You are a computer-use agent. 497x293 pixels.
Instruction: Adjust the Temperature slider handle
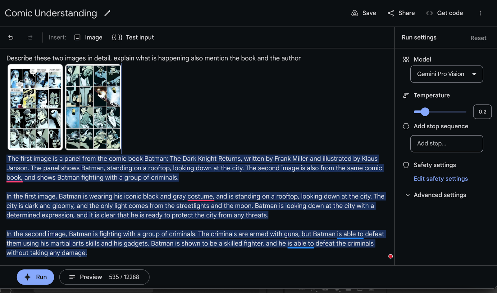click(425, 112)
